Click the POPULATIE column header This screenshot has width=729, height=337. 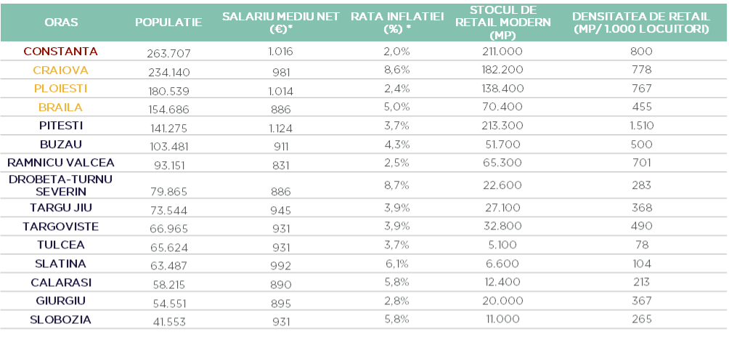pyautogui.click(x=168, y=23)
